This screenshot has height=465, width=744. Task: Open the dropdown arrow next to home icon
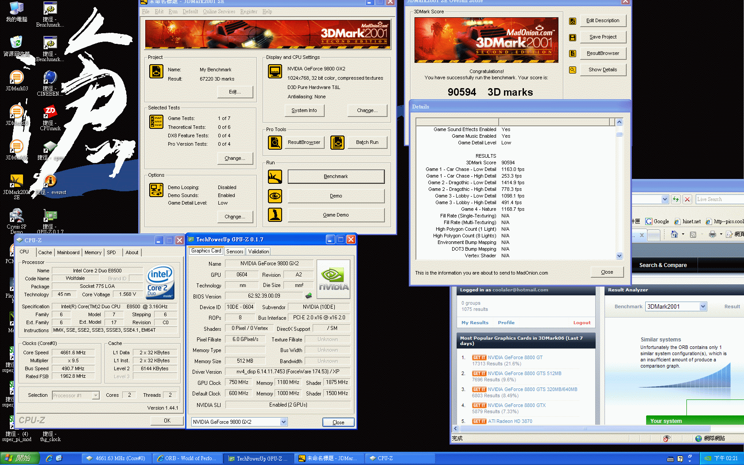click(x=683, y=234)
